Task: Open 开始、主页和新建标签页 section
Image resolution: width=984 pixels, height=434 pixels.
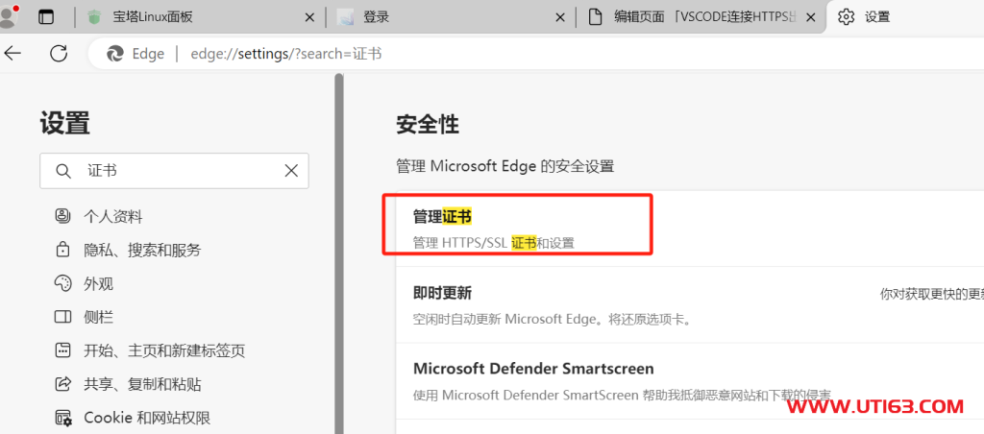Action: click(x=164, y=350)
